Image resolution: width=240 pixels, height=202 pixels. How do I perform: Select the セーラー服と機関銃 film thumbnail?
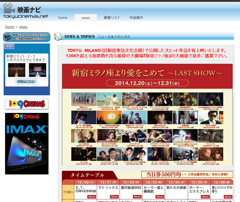click(84, 117)
